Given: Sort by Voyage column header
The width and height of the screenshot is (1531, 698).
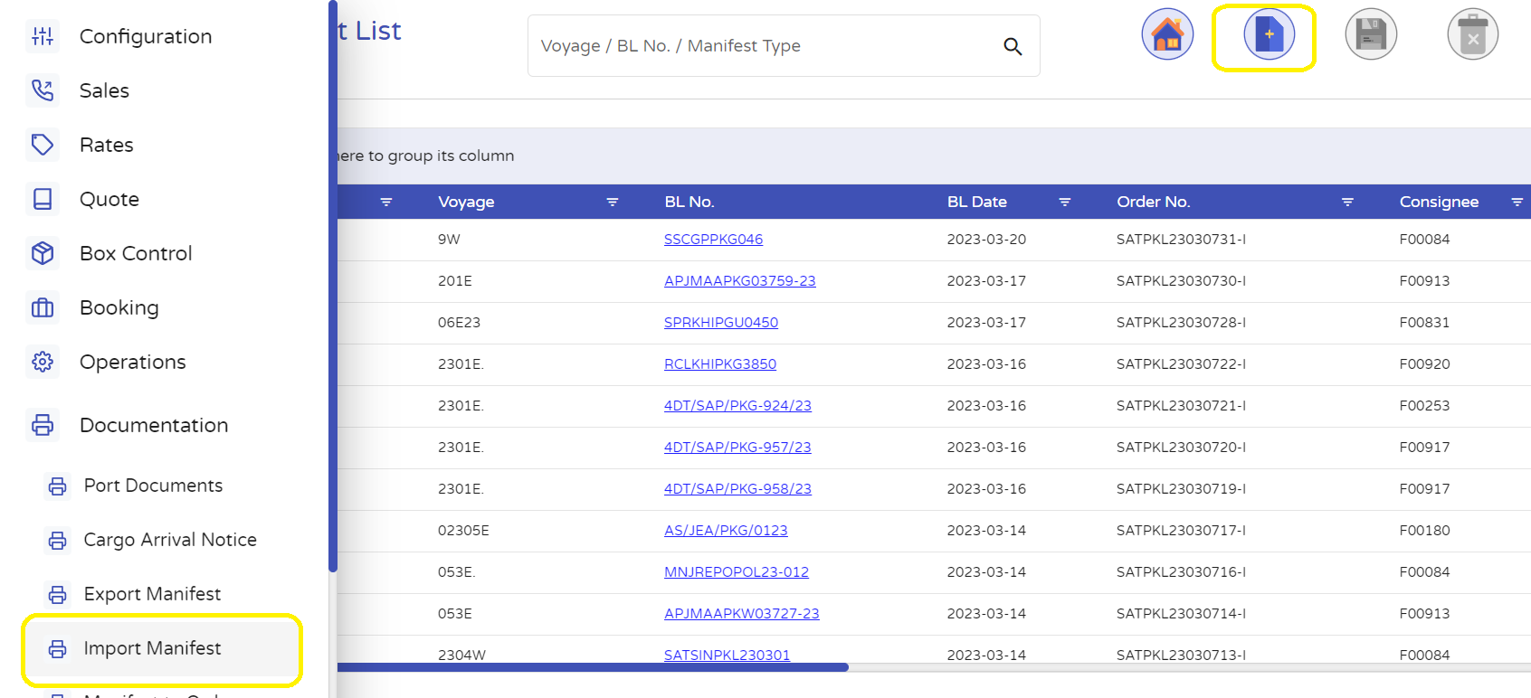Looking at the screenshot, I should pyautogui.click(x=466, y=202).
